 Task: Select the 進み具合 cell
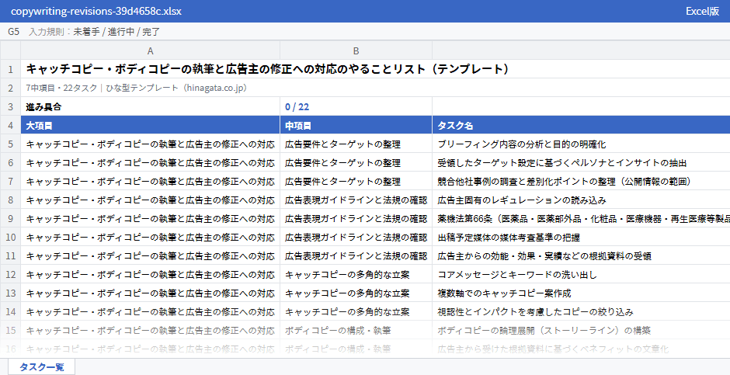pyautogui.click(x=151, y=106)
